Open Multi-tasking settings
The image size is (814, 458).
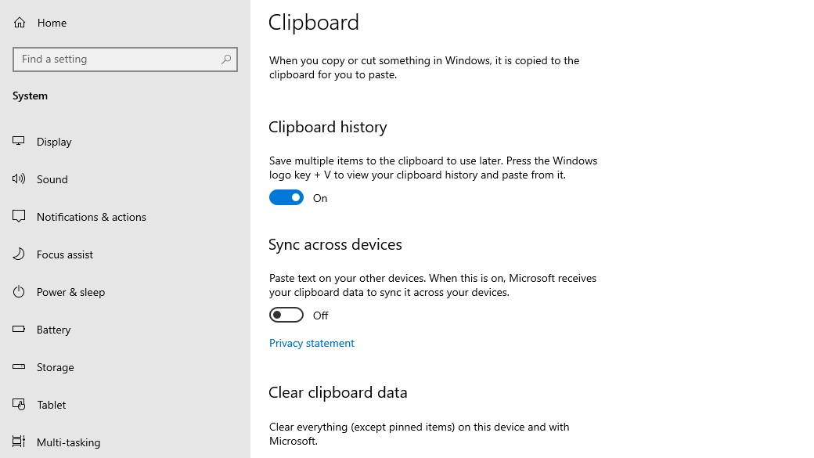[x=68, y=442]
